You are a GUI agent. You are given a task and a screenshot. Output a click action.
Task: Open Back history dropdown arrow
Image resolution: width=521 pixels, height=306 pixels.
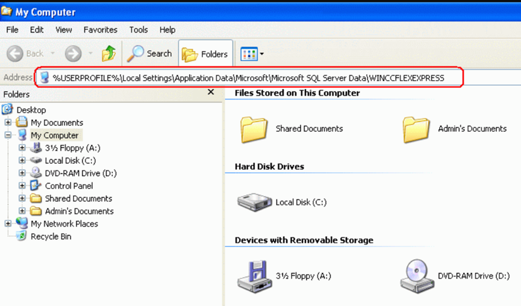point(52,53)
